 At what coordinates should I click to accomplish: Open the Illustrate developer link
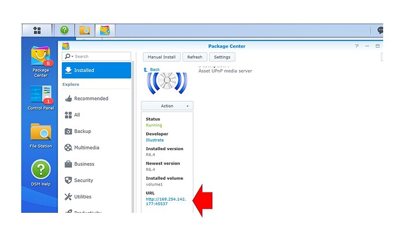click(x=155, y=140)
